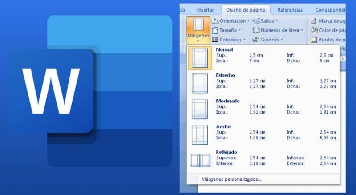Click the Números de línea label
The width and height of the screenshot is (356, 195).
[x=280, y=30]
